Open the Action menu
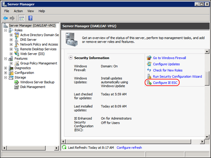The image size is (211, 158). (x=18, y=11)
